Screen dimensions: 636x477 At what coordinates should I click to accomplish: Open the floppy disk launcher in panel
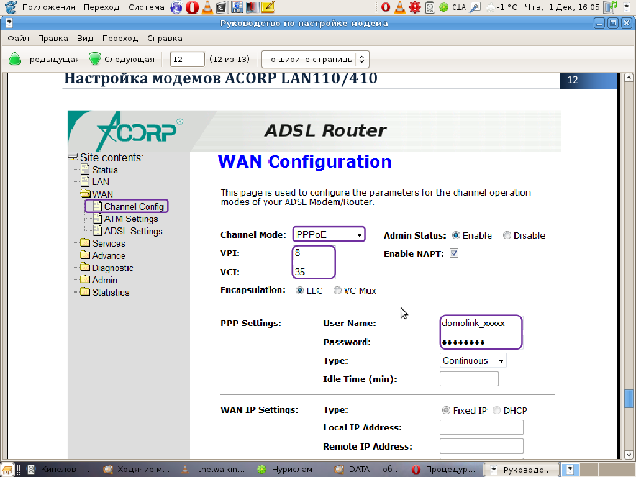click(237, 7)
